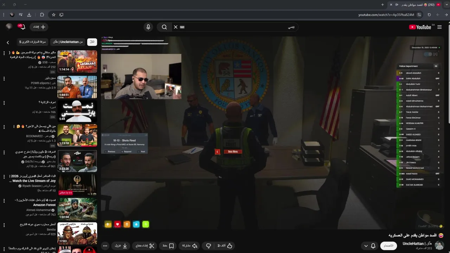Clear the search box text
This screenshot has width=450, height=253.
click(x=175, y=27)
